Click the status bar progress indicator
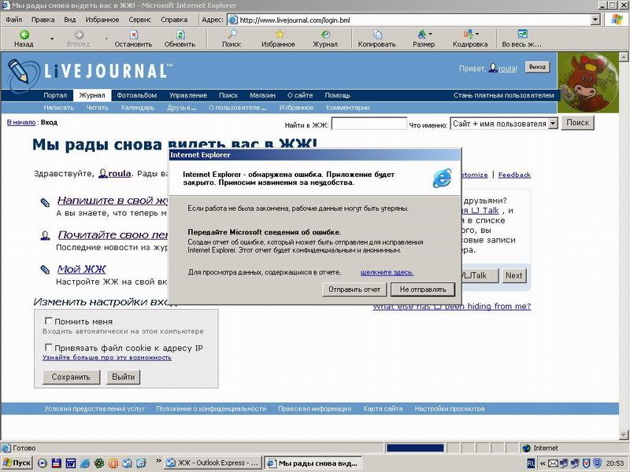 click(x=415, y=448)
